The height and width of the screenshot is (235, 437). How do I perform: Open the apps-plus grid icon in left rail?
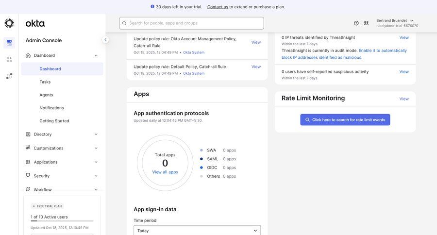click(x=9, y=59)
